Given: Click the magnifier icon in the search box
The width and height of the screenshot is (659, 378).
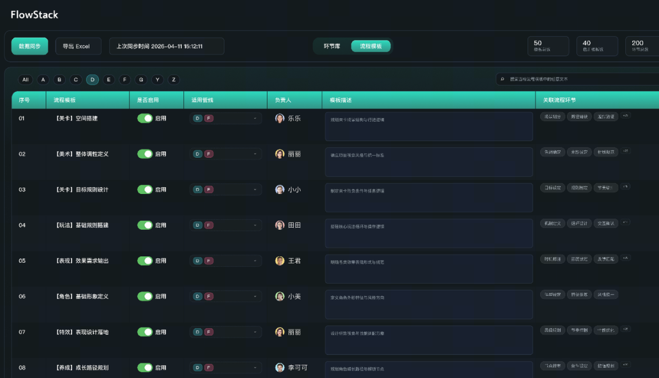Looking at the screenshot, I should pyautogui.click(x=502, y=79).
